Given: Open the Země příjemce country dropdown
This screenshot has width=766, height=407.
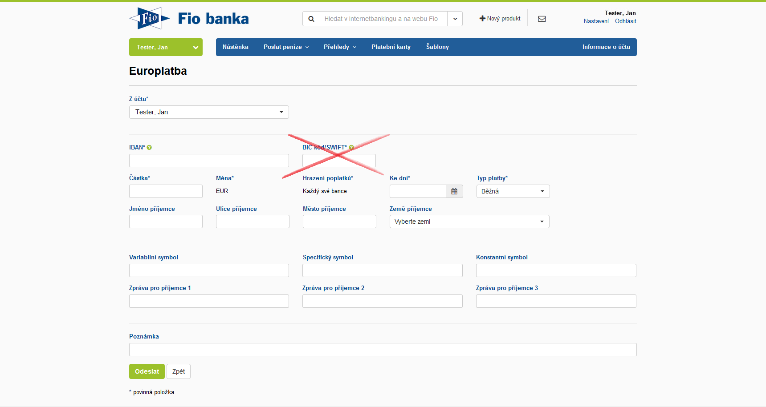Looking at the screenshot, I should pos(469,222).
